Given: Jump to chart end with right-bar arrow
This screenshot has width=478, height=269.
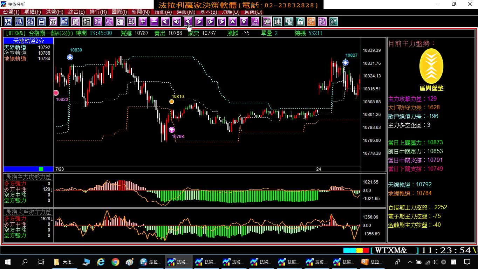Looking at the screenshot, I should (221, 22).
